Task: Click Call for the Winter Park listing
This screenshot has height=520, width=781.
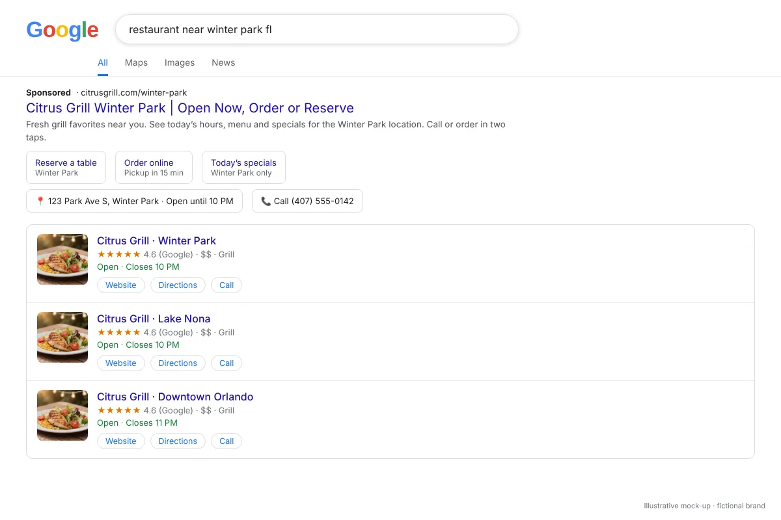Action: tap(226, 285)
